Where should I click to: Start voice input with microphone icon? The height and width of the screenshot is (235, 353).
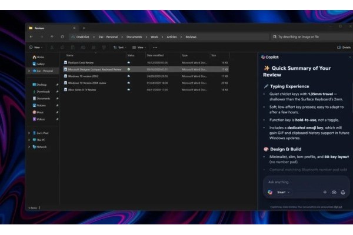pos(343,192)
